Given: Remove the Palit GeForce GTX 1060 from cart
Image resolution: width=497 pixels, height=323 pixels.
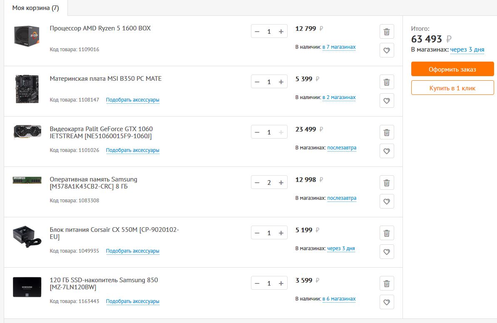Looking at the screenshot, I should click(x=387, y=132).
